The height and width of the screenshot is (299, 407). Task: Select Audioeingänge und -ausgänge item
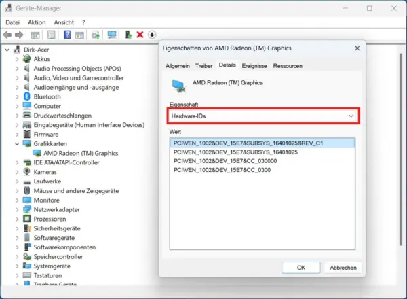[x=76, y=88]
